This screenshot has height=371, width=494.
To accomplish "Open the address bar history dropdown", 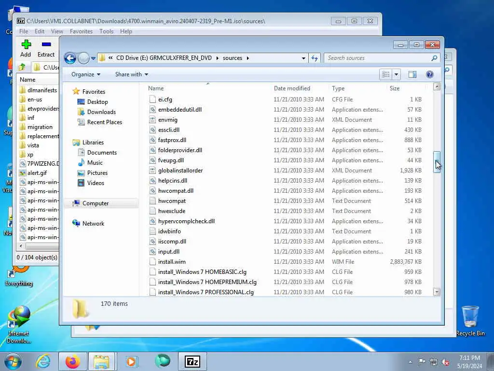I will pos(303,58).
